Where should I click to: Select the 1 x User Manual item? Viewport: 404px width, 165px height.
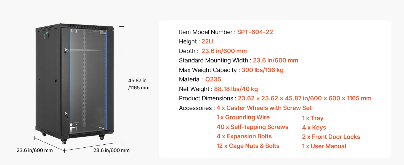click(x=324, y=146)
